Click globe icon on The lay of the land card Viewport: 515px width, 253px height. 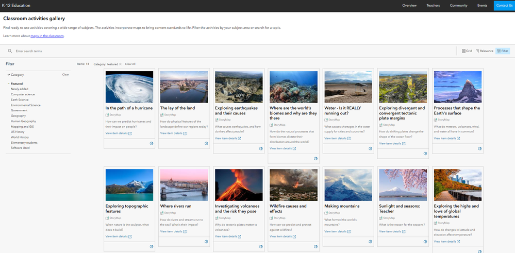pyautogui.click(x=206, y=144)
